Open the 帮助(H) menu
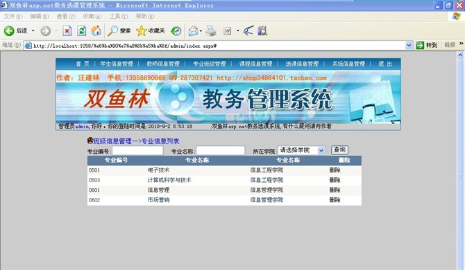Image resolution: width=465 pixels, height=270 pixels. pos(145,16)
